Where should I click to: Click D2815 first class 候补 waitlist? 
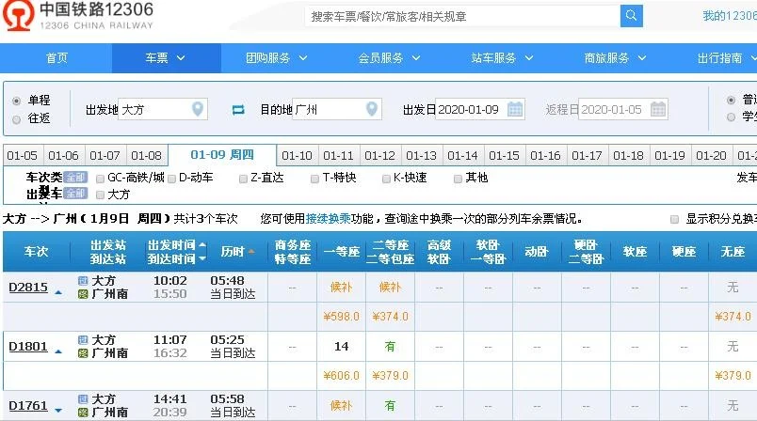tap(342, 288)
